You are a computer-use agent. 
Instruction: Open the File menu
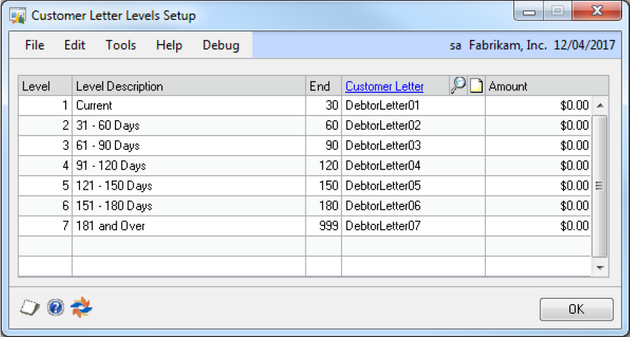pyautogui.click(x=35, y=45)
